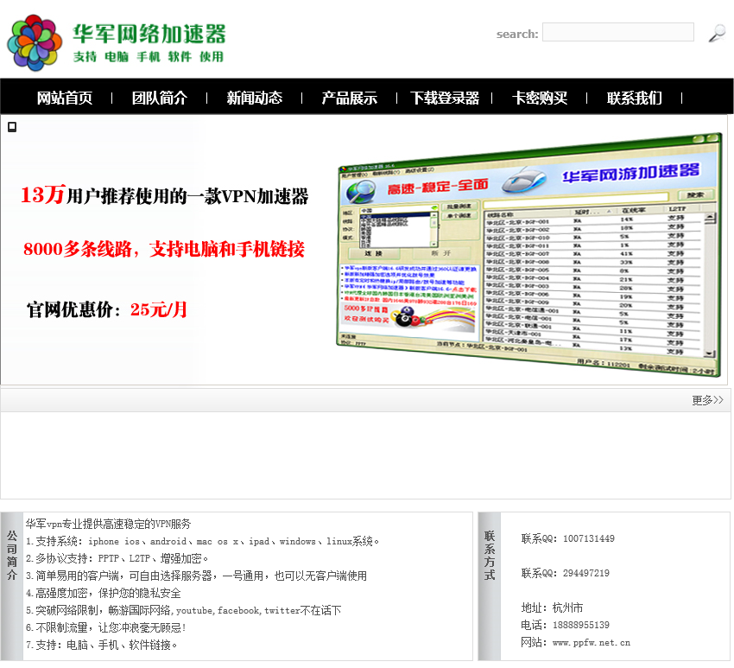Viewport: 734px width, 668px height.
Task: Navigate to 卡密购买
Action: pos(540,98)
